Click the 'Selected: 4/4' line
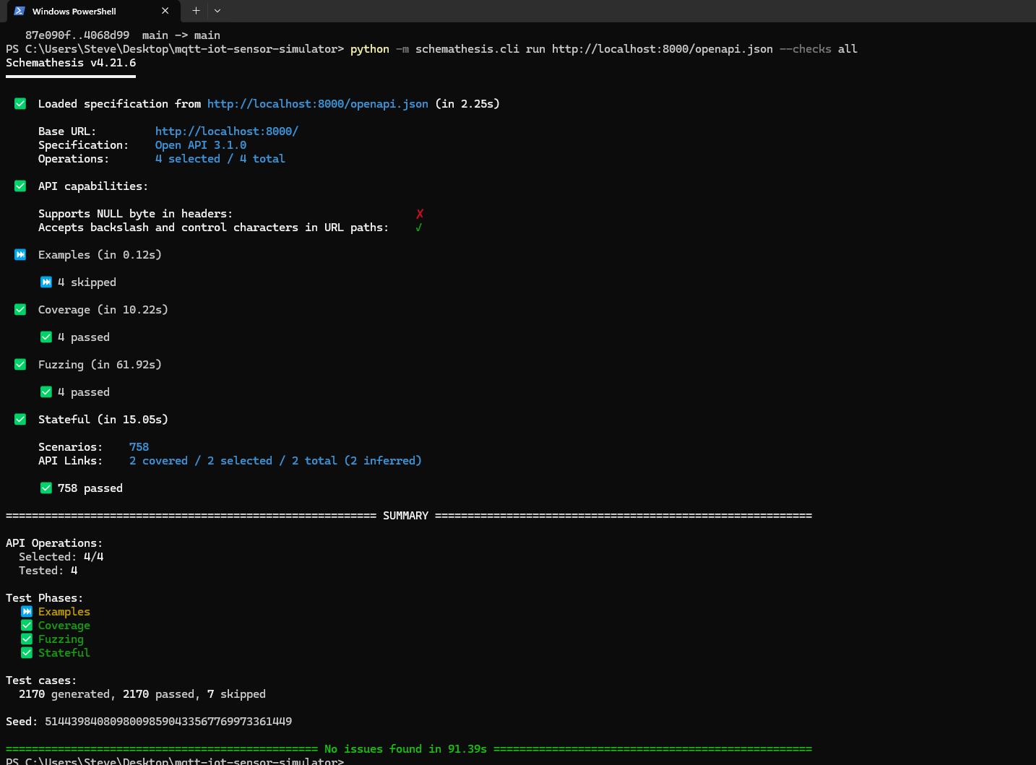This screenshot has height=765, width=1036. coord(61,557)
